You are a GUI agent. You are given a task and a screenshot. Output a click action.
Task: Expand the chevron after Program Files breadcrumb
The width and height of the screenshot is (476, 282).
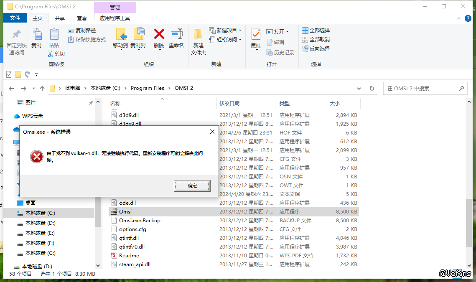click(169, 88)
